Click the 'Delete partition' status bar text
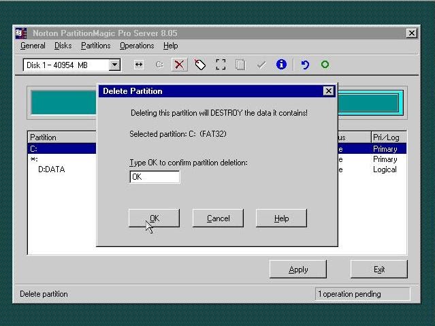The image size is (435, 326). pyautogui.click(x=44, y=294)
